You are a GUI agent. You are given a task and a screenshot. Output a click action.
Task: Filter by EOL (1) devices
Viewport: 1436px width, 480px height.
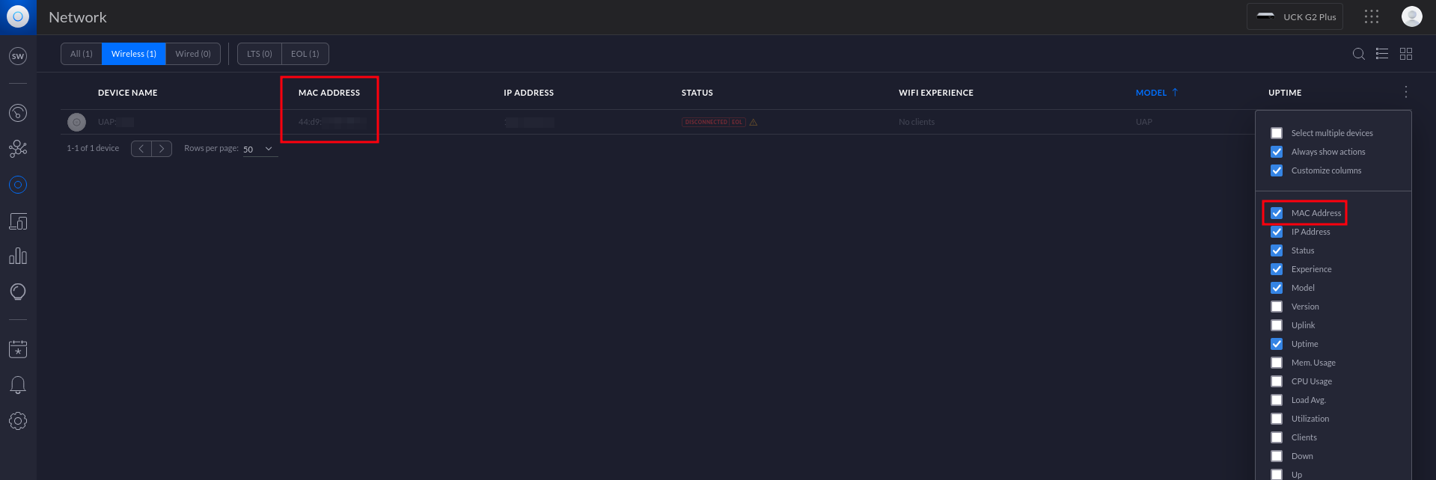pos(305,54)
